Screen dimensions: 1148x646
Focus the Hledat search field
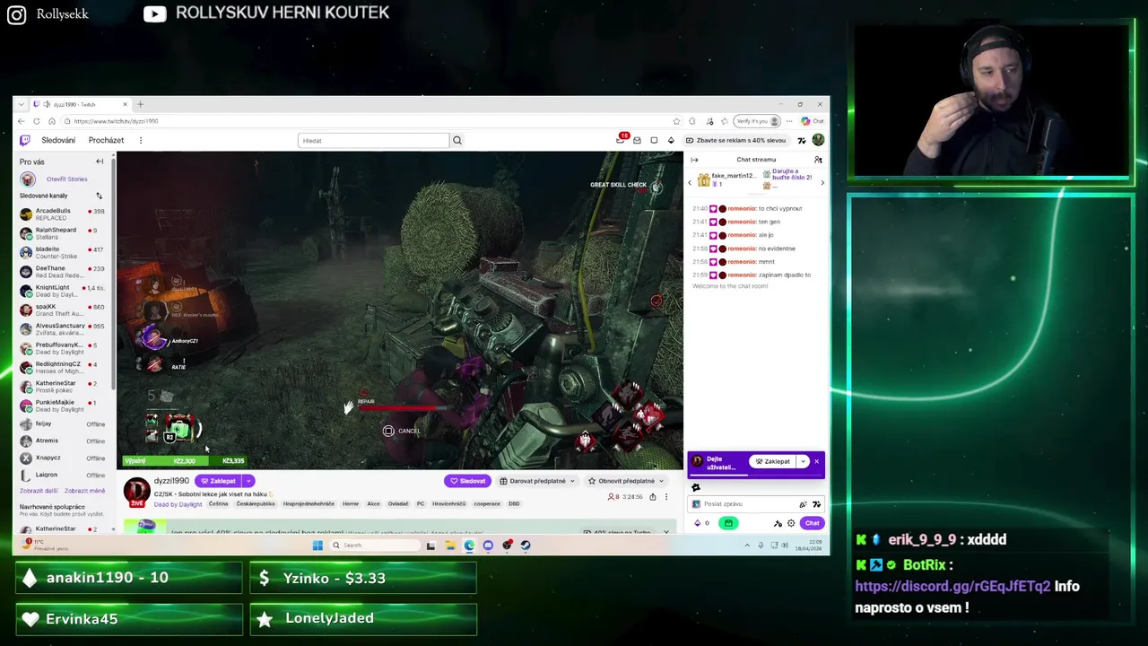(x=373, y=140)
